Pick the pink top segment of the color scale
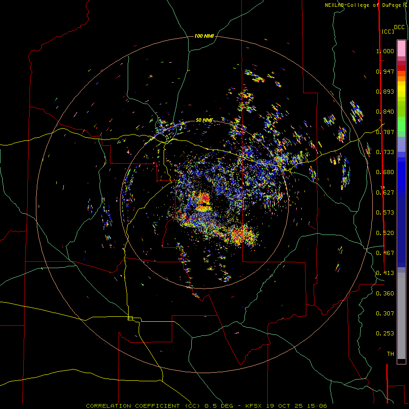Screen dimensions: 409x409 click(x=401, y=48)
